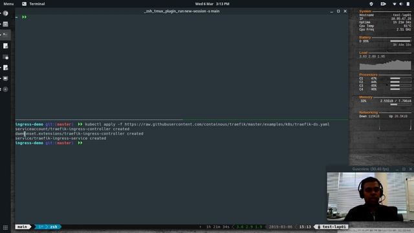The width and height of the screenshot is (414, 233).
Task: Open the Wi-Fi network tray icon
Action: tap(395, 4)
